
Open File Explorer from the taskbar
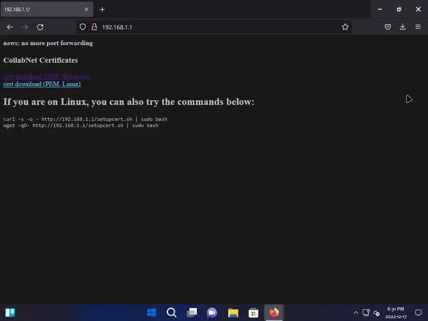point(233,312)
